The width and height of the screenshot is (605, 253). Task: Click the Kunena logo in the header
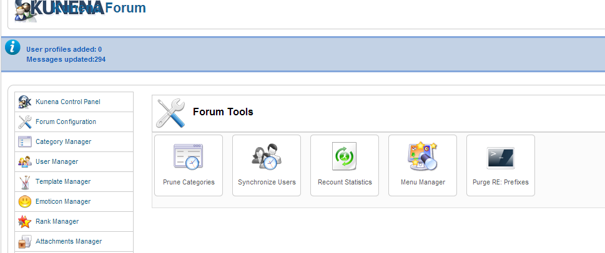(60, 9)
